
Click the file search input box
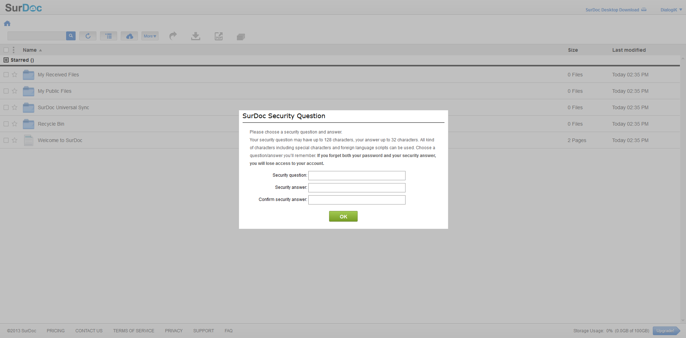[37, 36]
